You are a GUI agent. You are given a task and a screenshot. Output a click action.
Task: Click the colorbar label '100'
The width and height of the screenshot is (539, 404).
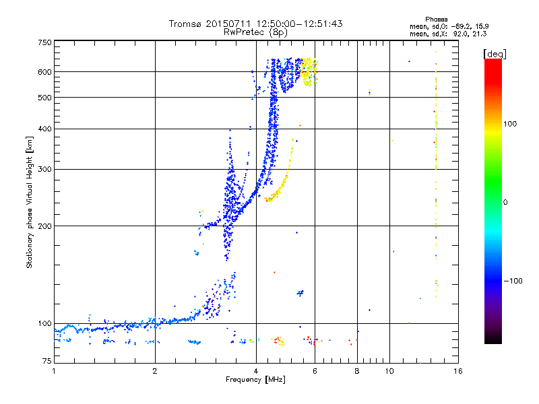510,124
